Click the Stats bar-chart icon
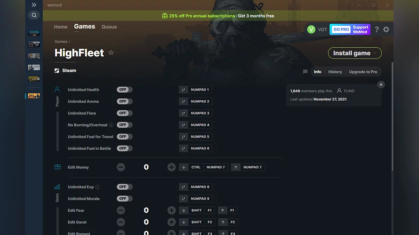Image resolution: width=419 pixels, height=235 pixels. click(x=57, y=187)
